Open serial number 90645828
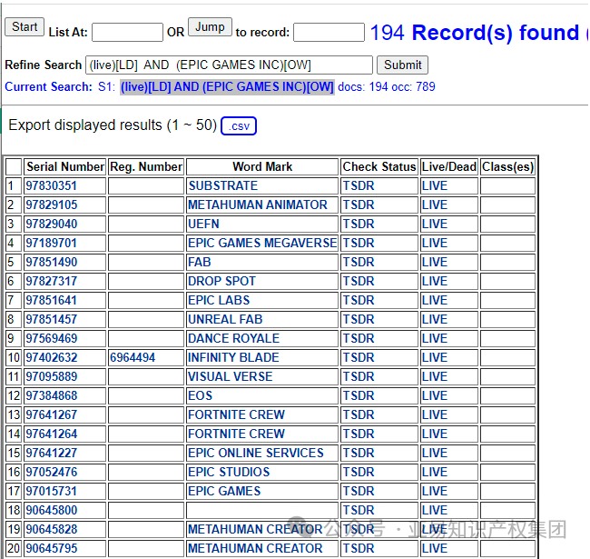 [51, 529]
